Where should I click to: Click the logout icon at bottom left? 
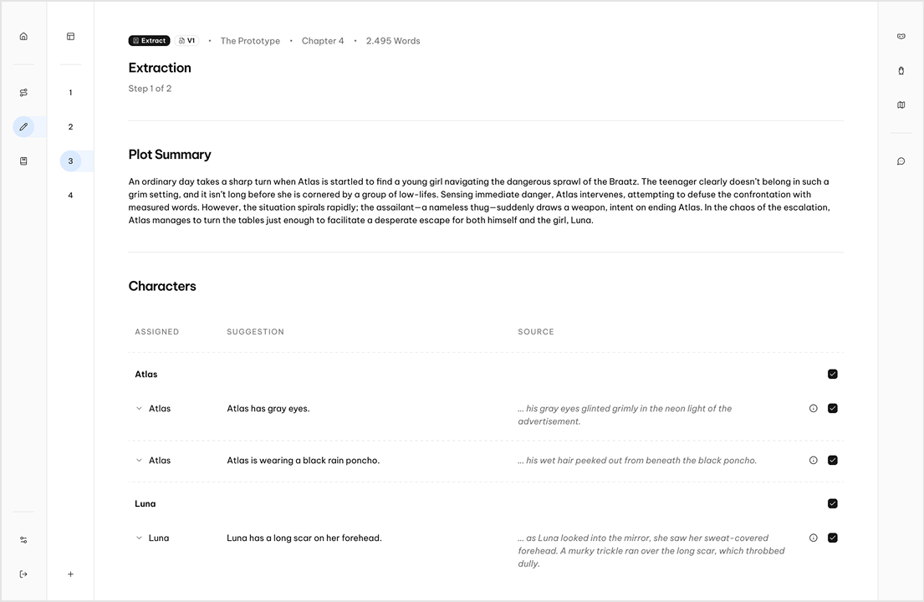(x=23, y=574)
